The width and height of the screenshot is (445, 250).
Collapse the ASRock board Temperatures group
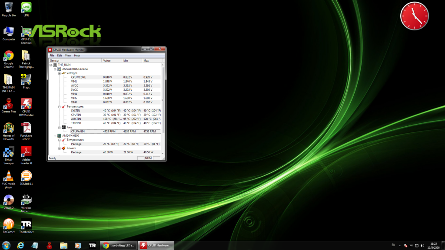click(59, 107)
